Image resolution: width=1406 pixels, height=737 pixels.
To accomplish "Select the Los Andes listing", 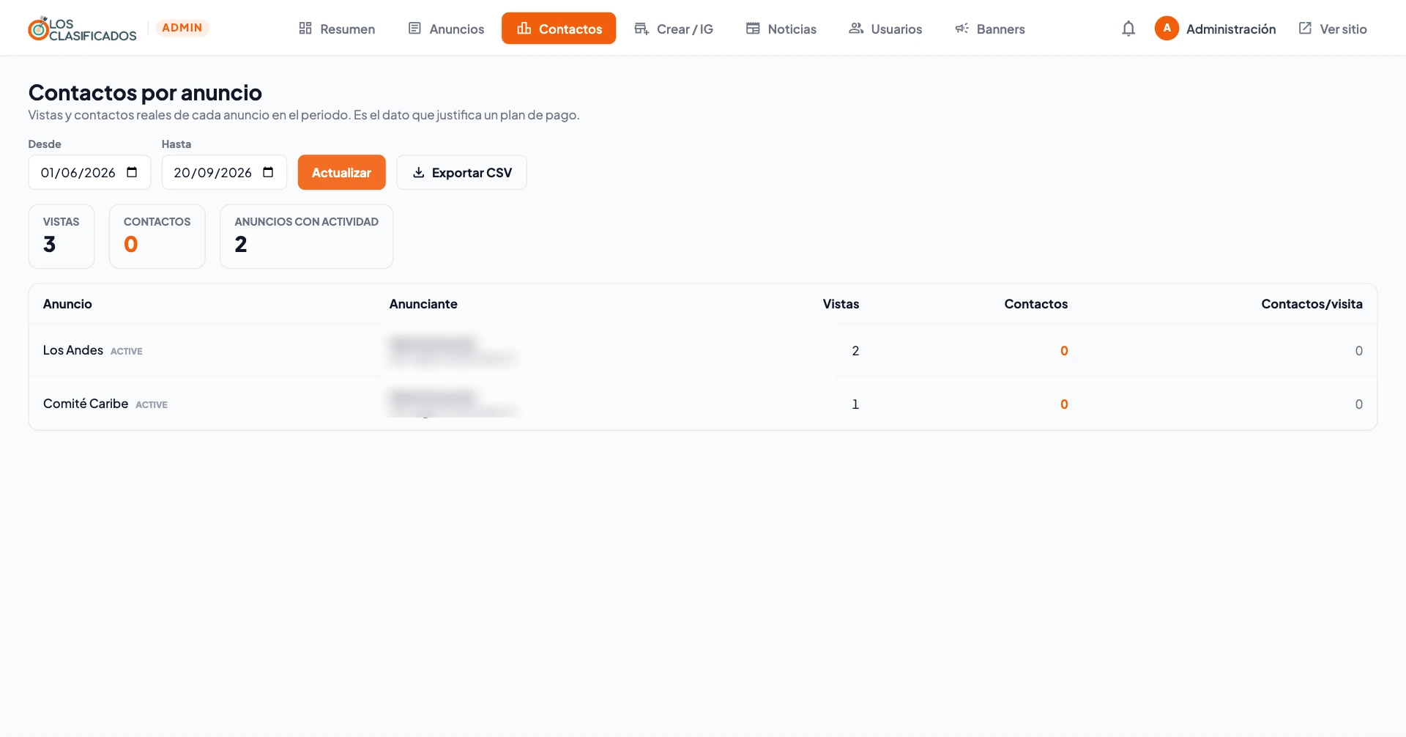I will point(73,350).
